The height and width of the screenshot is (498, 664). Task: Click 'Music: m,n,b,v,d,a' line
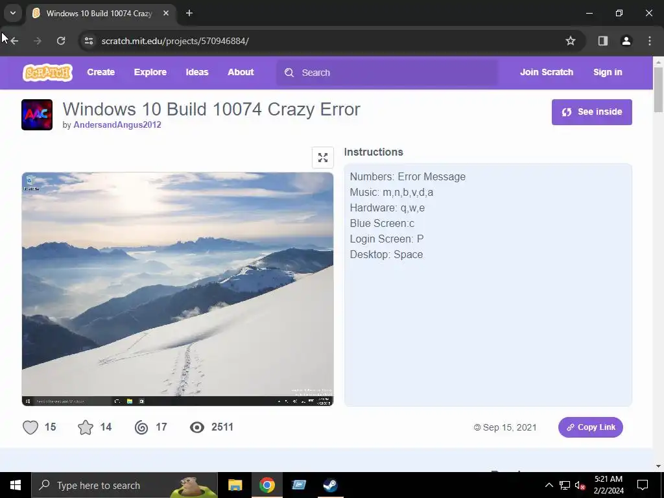(391, 192)
